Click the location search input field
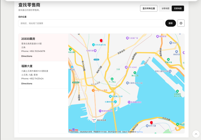Image resolution: width=201 pixels, height=140 pixels. pos(91,23)
